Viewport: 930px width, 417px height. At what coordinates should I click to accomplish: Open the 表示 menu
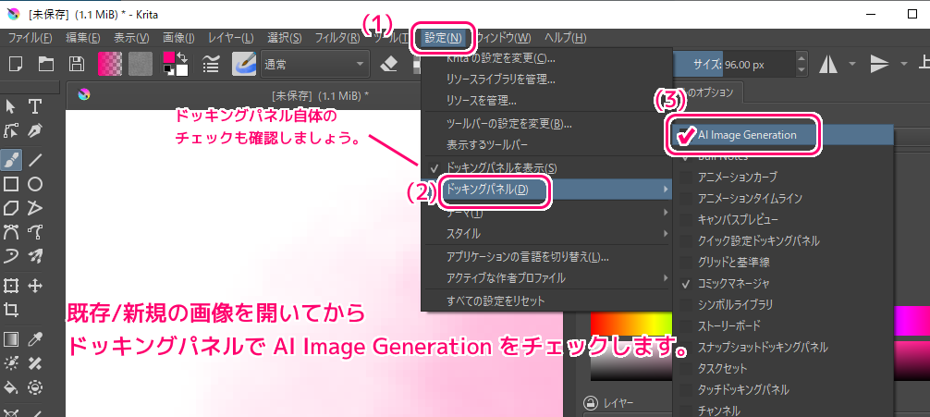pyautogui.click(x=131, y=38)
